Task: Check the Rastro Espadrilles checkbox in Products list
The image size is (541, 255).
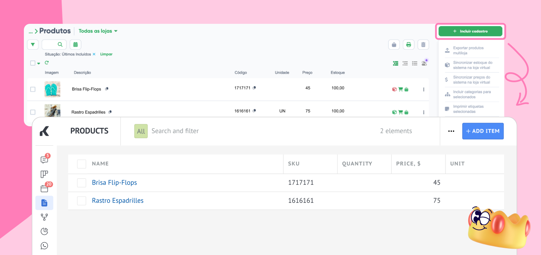Action: [82, 201]
